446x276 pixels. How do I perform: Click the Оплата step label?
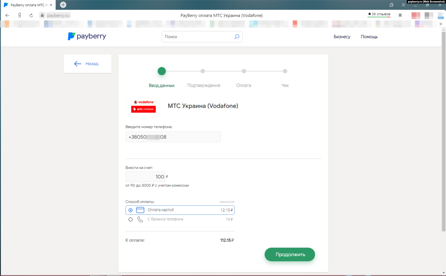244,85
